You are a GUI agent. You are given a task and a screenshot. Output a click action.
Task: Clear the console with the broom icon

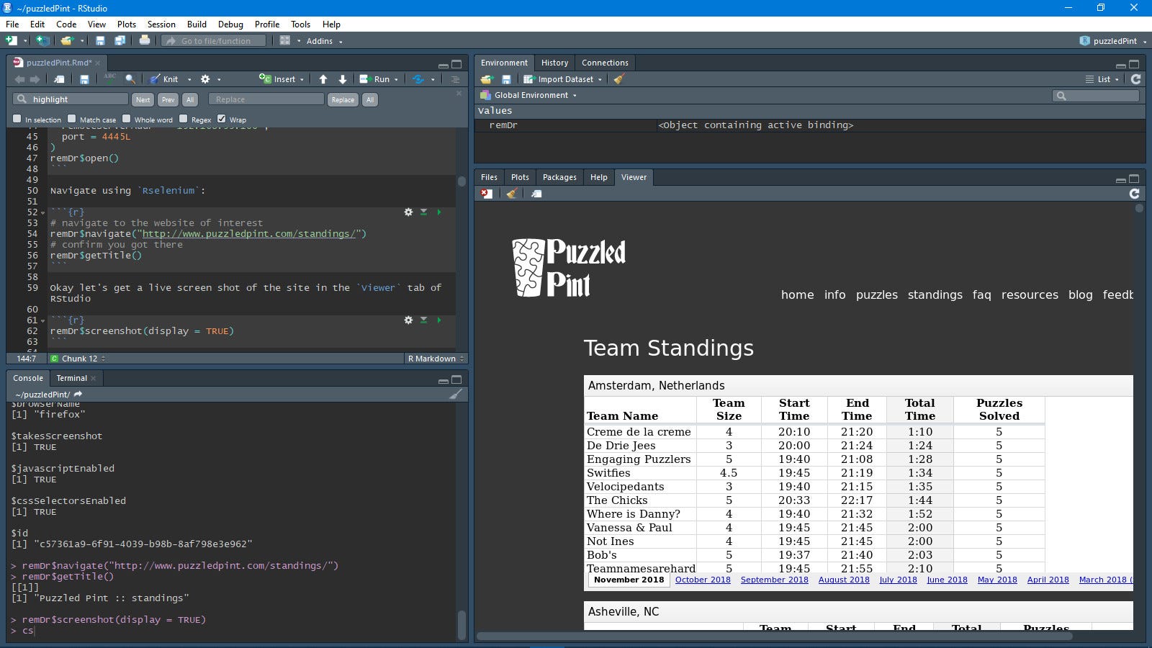click(x=455, y=395)
